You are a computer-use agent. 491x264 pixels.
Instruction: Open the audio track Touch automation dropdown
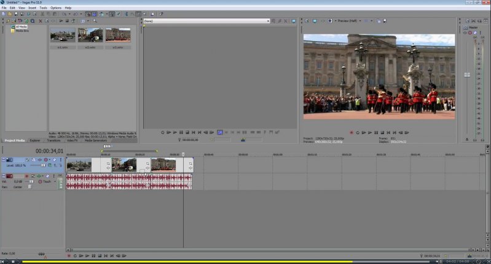click(56, 181)
